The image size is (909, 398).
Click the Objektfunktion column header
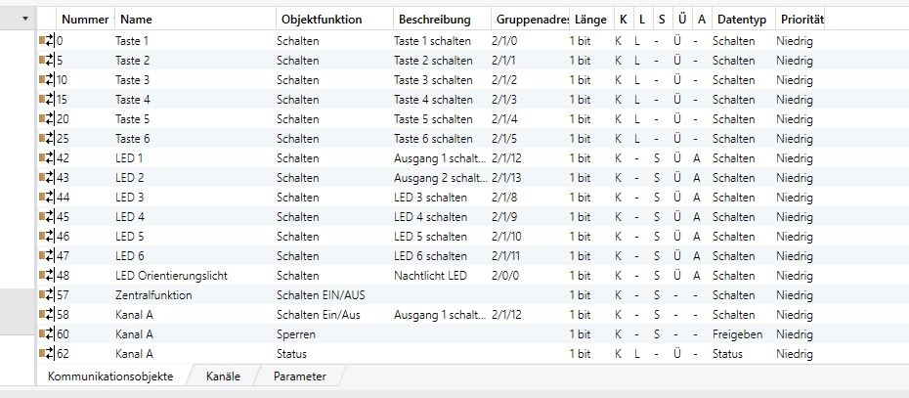321,19
